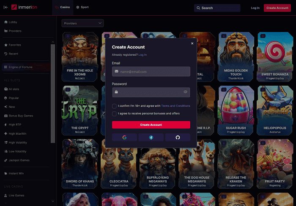
Task: Toggle password visibility eye icon
Action: 185,92
